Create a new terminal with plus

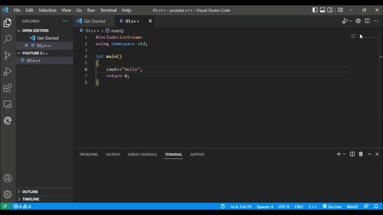339,154
